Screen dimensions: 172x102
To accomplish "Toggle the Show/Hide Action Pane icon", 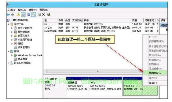I will (34, 15).
